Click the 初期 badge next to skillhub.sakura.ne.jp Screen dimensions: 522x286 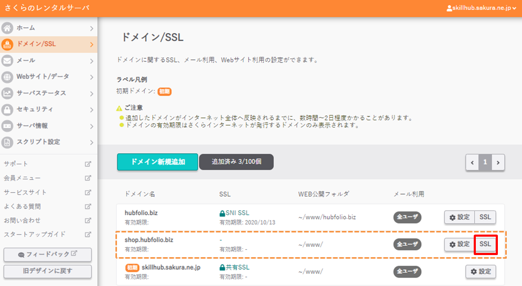tap(132, 268)
